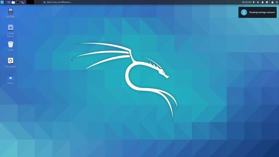279x157 pixels.
Task: Open the SDCARD desktop icon
Action: tap(10, 13)
